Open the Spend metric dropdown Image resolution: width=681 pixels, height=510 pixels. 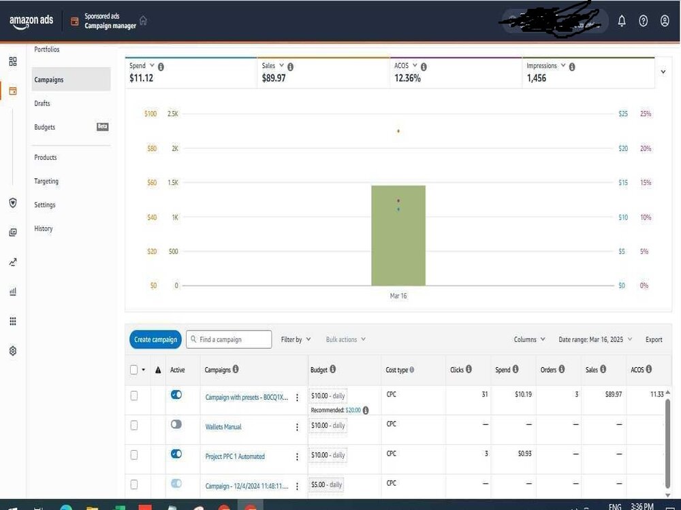152,65
